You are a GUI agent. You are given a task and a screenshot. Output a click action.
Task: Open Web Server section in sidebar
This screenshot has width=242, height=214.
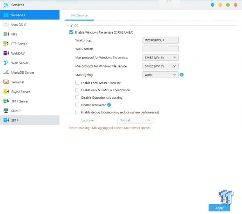(30, 63)
